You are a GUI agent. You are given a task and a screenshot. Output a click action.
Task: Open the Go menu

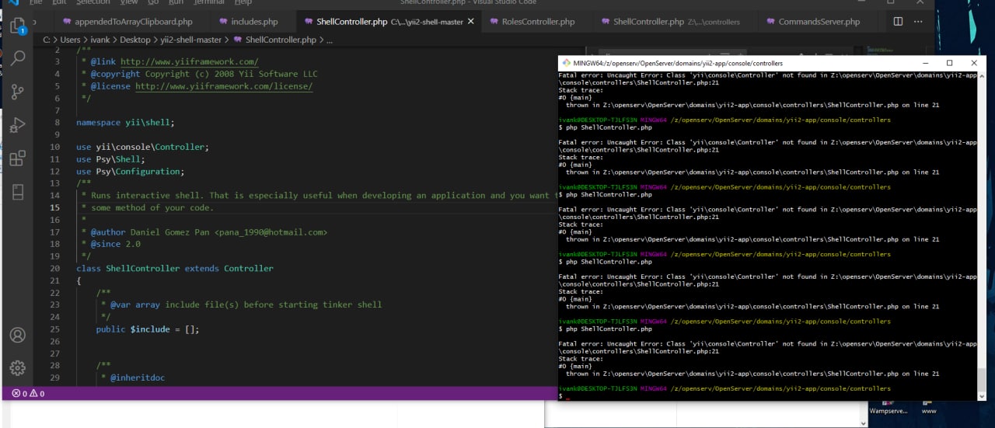coord(153,2)
